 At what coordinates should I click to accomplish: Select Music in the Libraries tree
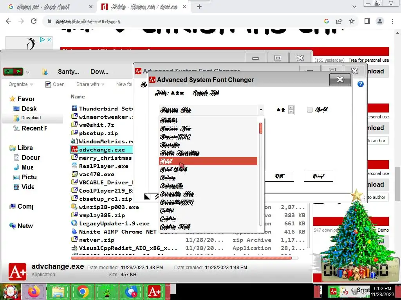pos(23,167)
